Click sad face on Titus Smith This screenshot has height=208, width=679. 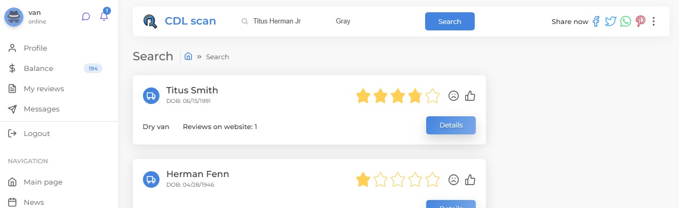pos(453,96)
